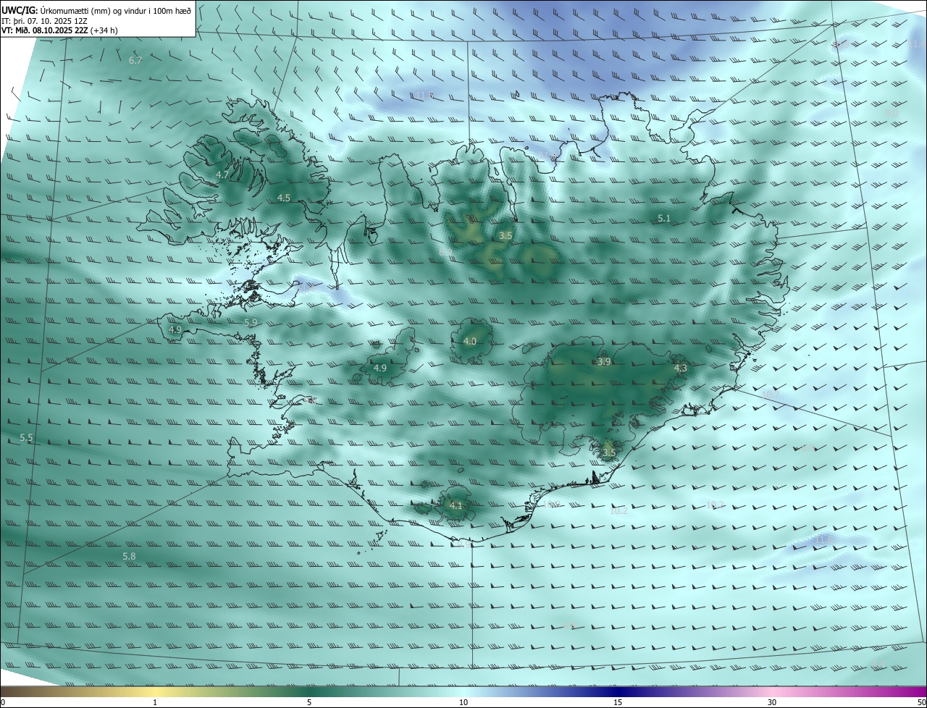Screen dimensions: 927x708
Task: Click the 5.5 value in the west sea
Action: pos(26,437)
